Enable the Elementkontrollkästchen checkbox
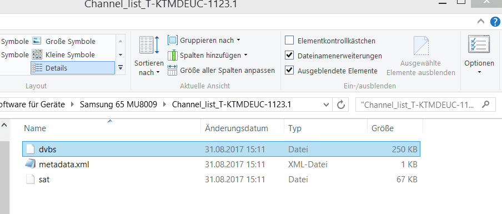The image size is (502, 214). click(289, 41)
